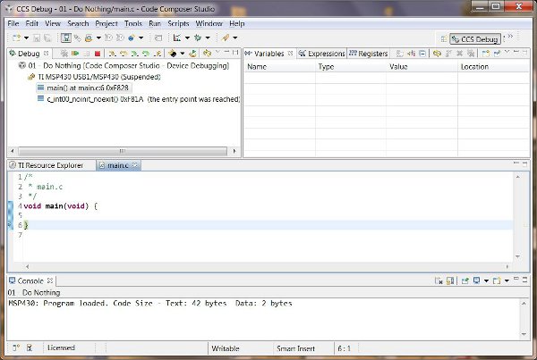Open the Analysis chart dropdown arrow
The height and width of the screenshot is (360, 537).
click(187, 38)
